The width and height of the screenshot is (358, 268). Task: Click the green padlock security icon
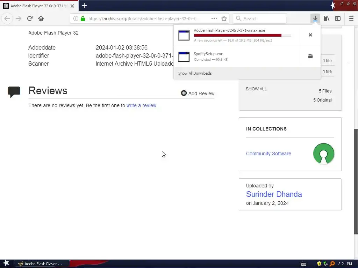click(x=83, y=18)
